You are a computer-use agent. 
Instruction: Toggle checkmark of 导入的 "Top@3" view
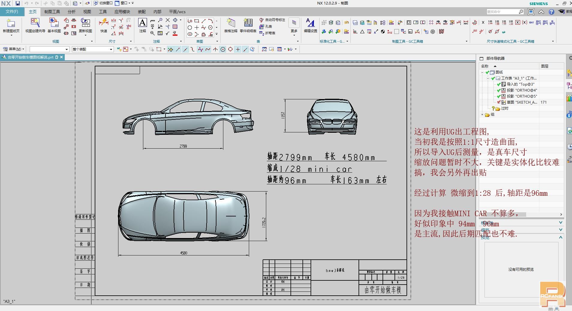(499, 84)
